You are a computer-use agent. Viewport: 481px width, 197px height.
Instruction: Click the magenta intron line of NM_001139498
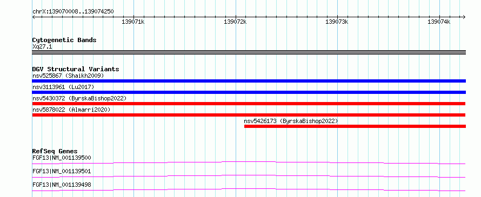click(249, 189)
